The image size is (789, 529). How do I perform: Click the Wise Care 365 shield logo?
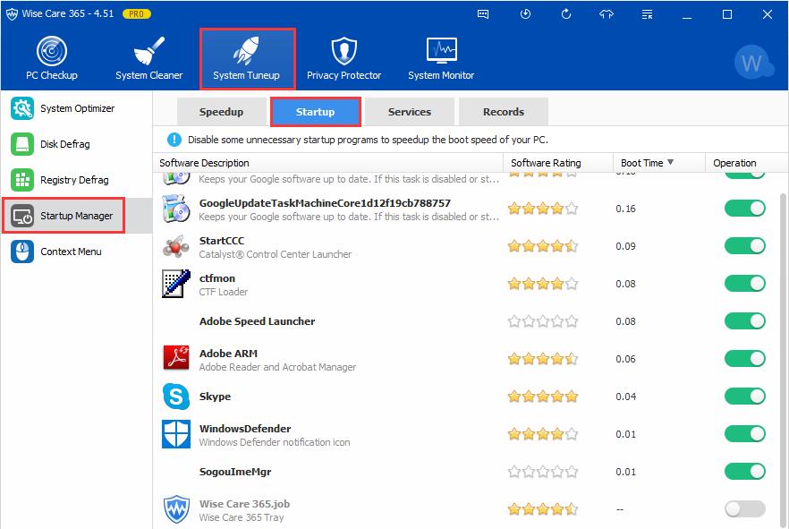12,14
